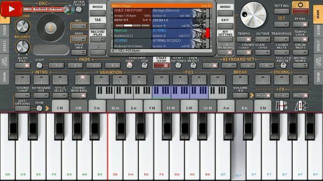Toggle the Metronome button
Viewport: 323px width, 181px height.
coord(300,65)
